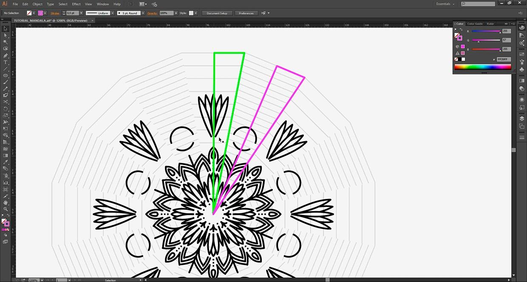
Task: Select the Pencil tool
Action: tap(6, 89)
